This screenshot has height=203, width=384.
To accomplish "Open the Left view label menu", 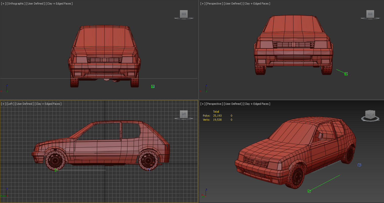I will pos(11,104).
